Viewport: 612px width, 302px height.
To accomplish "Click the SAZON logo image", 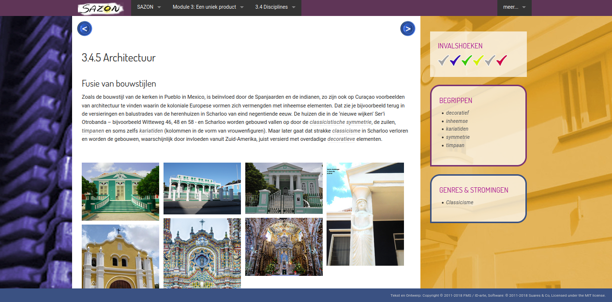I will point(101,8).
